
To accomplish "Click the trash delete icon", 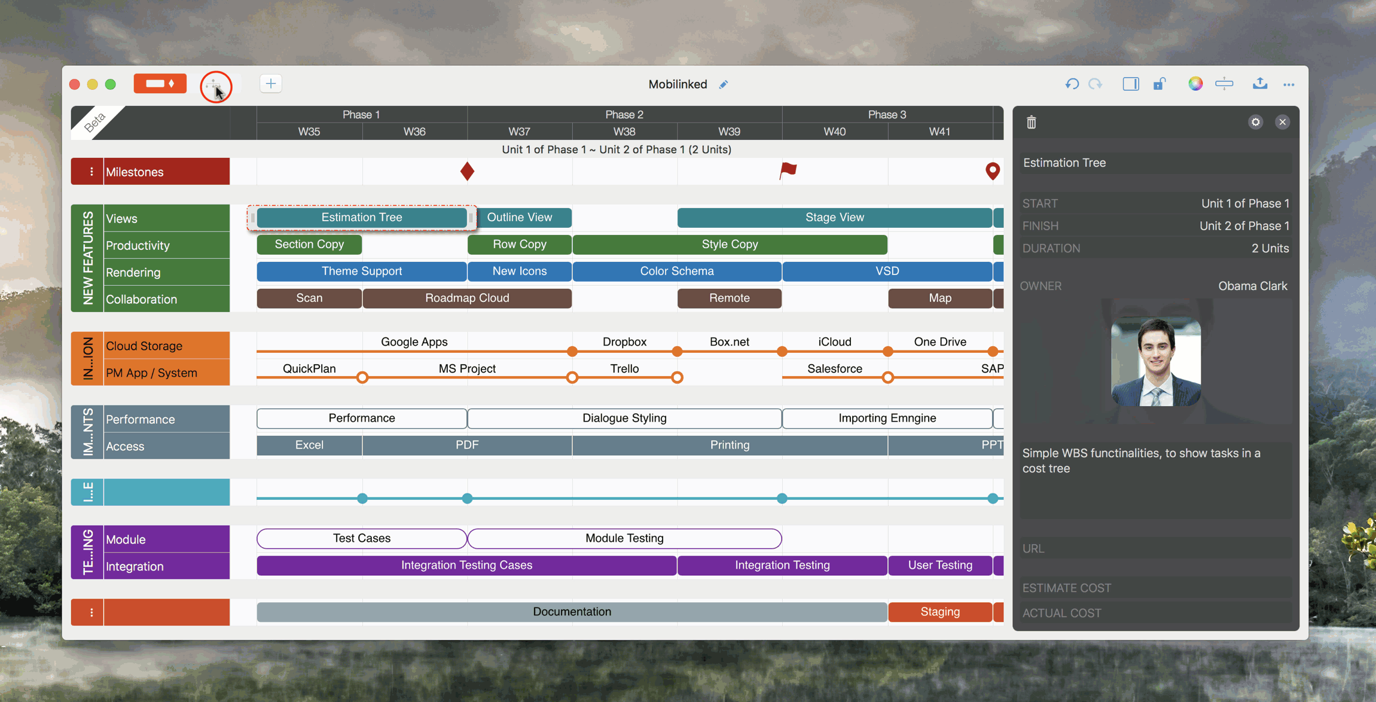I will [1032, 123].
